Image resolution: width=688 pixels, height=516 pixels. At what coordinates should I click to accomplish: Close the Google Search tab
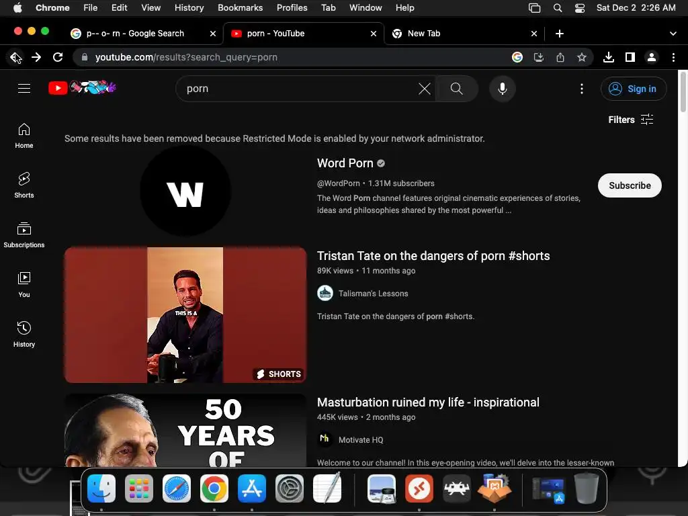(x=213, y=34)
